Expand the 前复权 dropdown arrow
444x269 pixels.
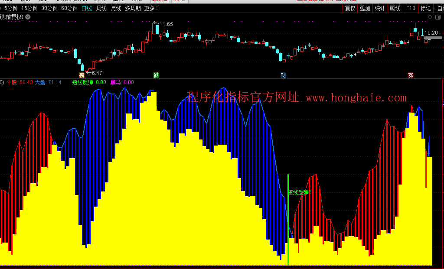tap(28, 17)
